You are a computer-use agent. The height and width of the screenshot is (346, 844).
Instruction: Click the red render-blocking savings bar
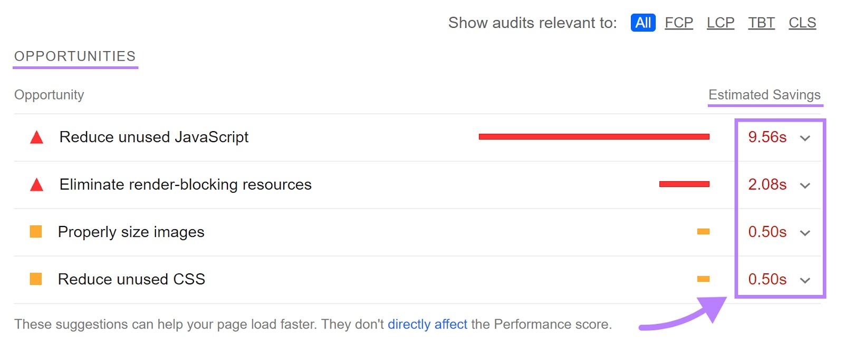[x=684, y=184]
